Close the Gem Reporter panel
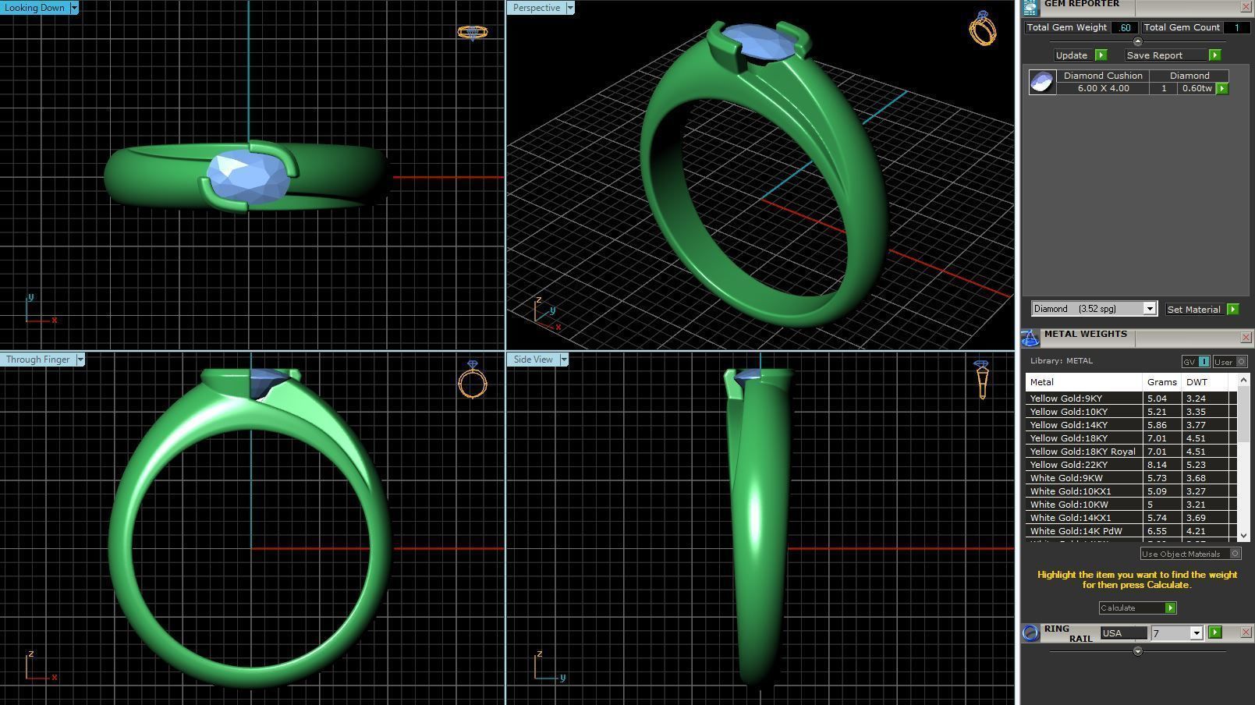 [1246, 7]
